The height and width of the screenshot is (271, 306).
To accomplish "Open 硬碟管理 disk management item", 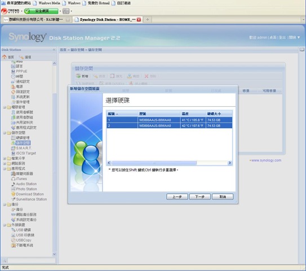I will 20,138.
